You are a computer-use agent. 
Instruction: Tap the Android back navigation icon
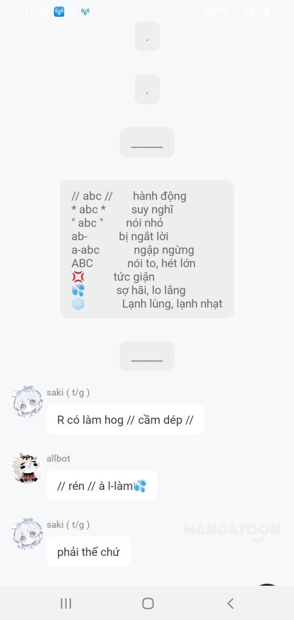coord(230,603)
